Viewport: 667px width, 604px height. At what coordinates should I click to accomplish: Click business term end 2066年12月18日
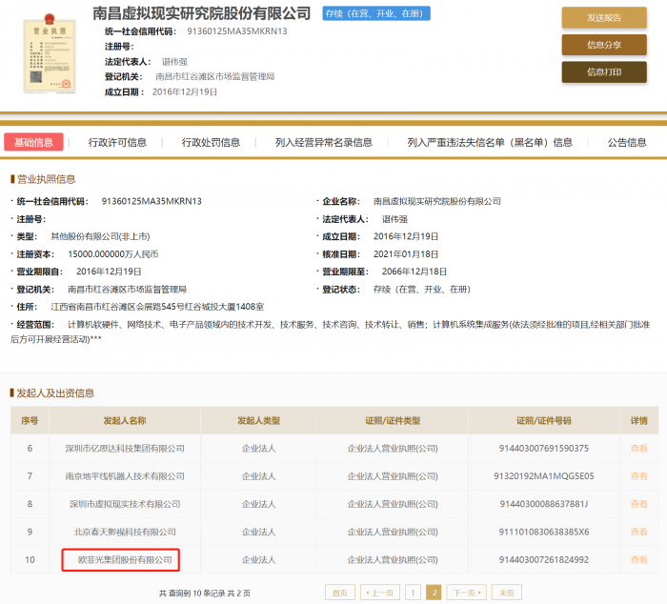coord(414,272)
